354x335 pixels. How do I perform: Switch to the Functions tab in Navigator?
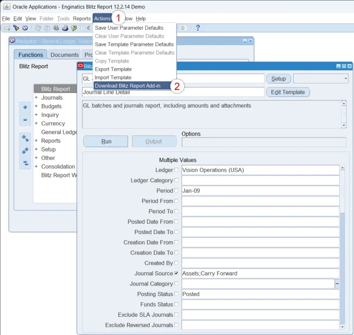[31, 55]
